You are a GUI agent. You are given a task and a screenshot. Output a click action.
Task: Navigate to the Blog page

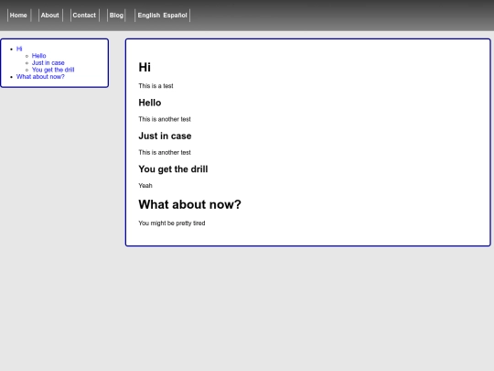116,16
